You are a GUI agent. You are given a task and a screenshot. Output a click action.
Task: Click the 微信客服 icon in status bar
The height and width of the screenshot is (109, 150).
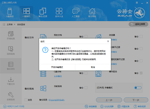click(x=86, y=107)
